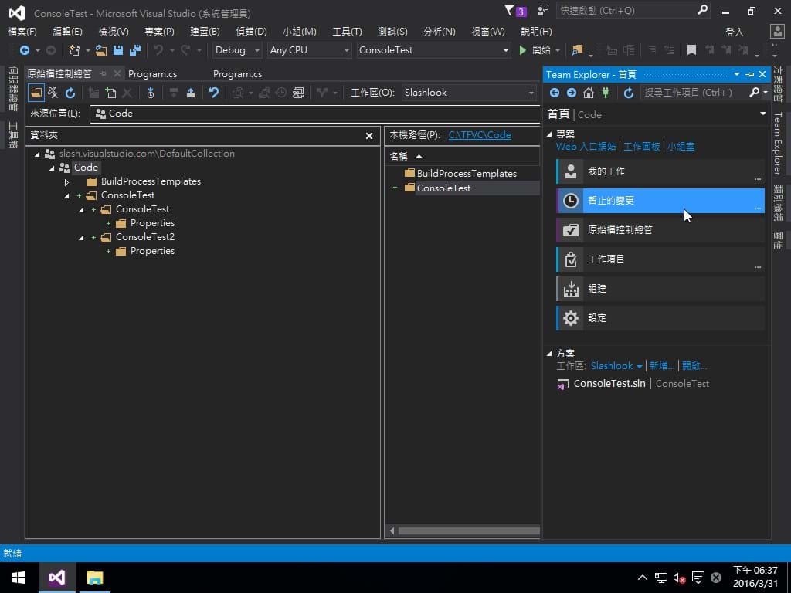Collapse the 專案 section
This screenshot has height=593, width=791.
point(549,134)
